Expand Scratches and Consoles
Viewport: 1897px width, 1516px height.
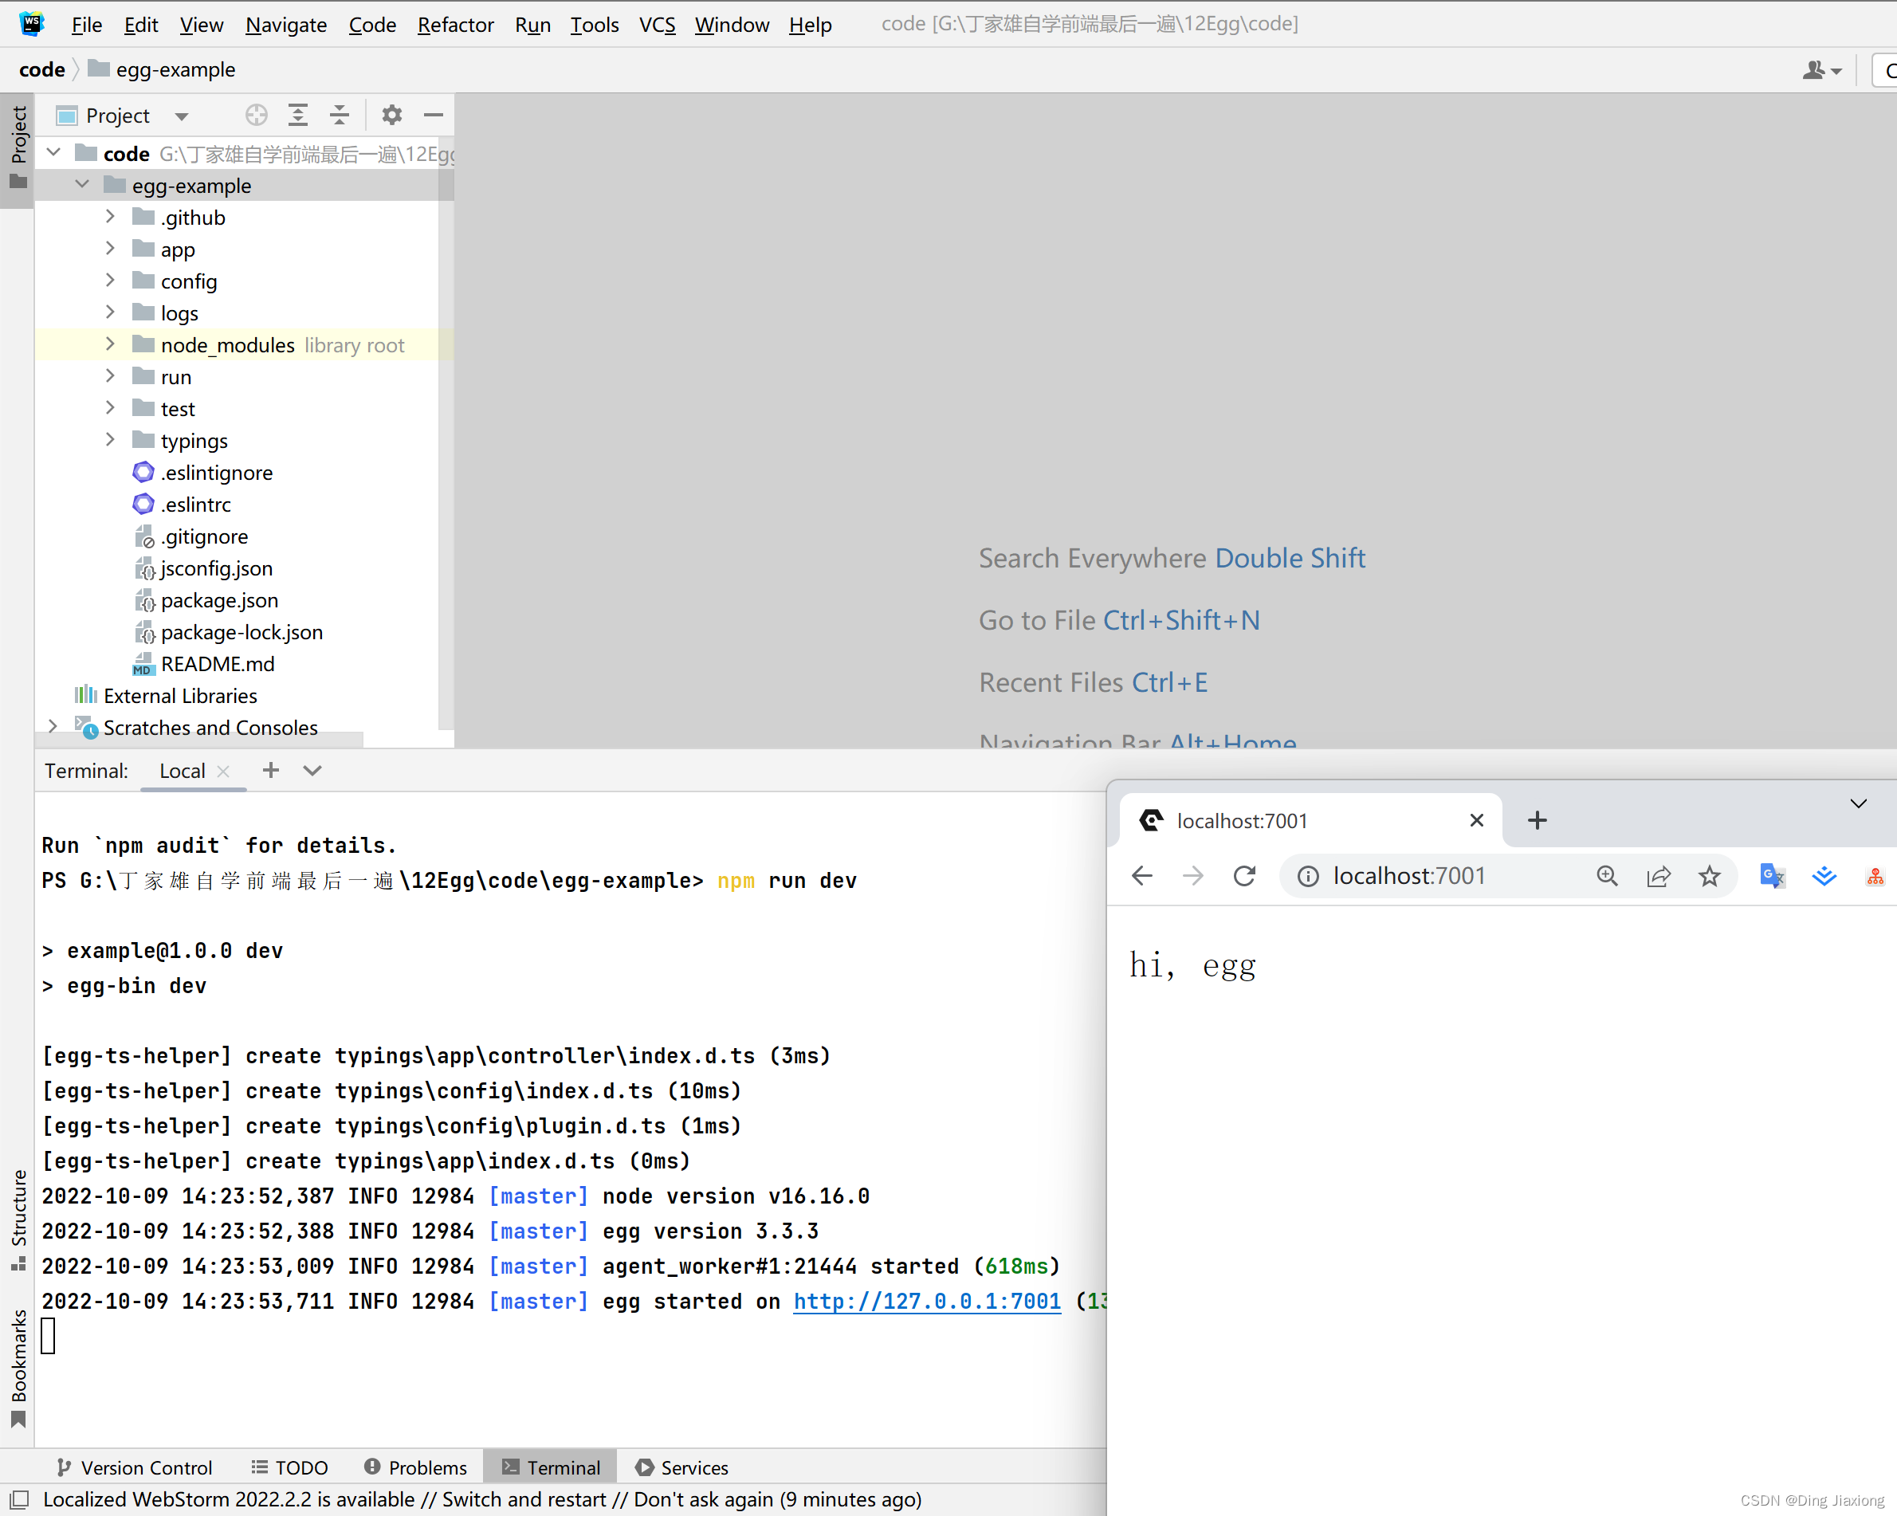(53, 727)
